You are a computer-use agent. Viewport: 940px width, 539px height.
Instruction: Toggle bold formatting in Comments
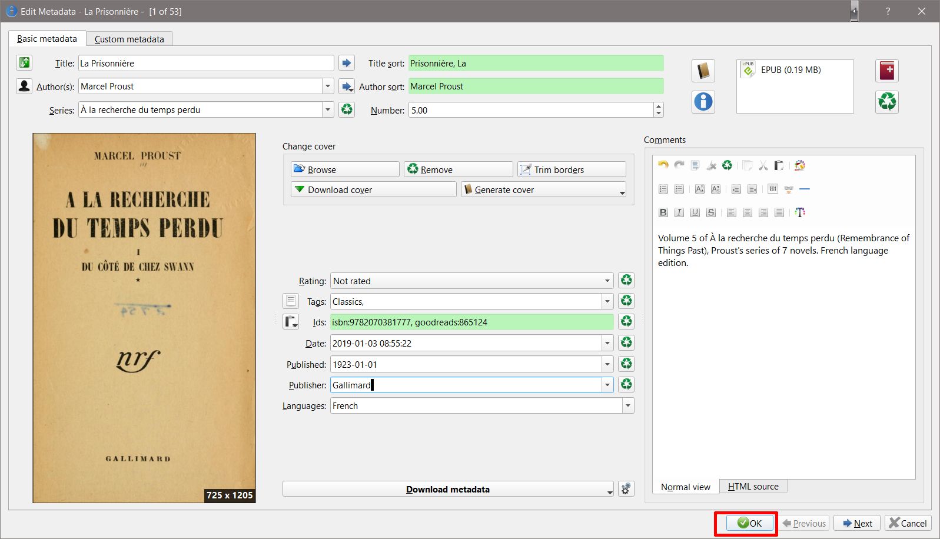pos(663,212)
